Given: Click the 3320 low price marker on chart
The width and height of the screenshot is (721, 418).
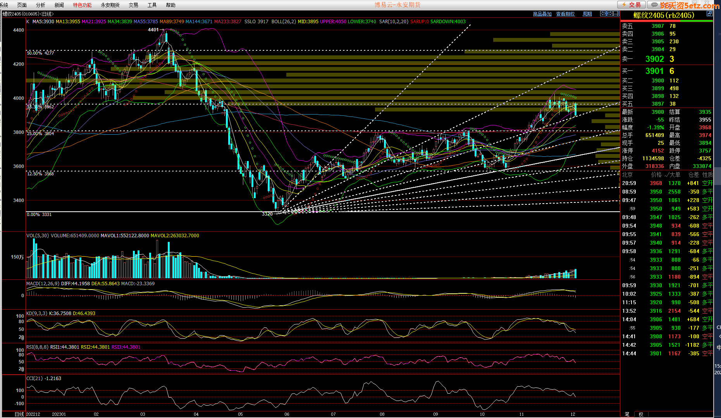Looking at the screenshot, I should click(x=267, y=214).
